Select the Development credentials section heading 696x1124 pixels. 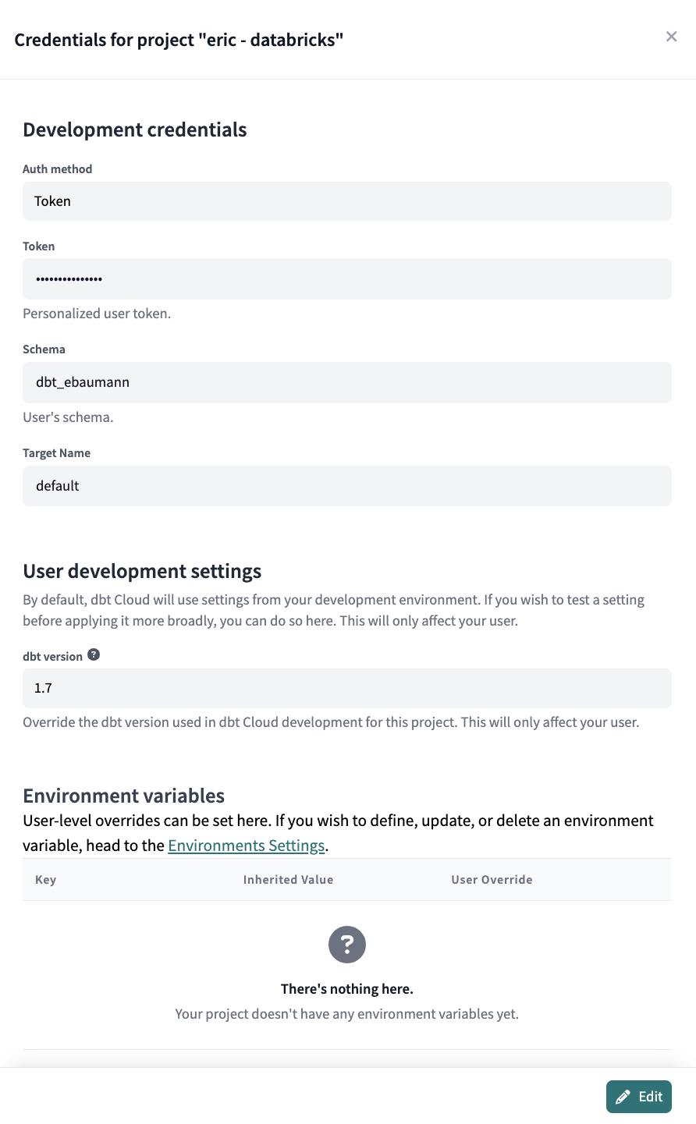(x=134, y=129)
